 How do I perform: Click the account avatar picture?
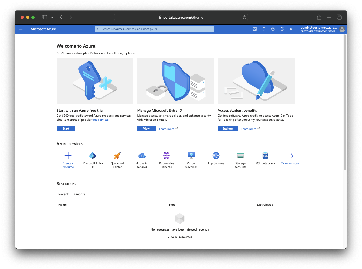click(x=342, y=29)
